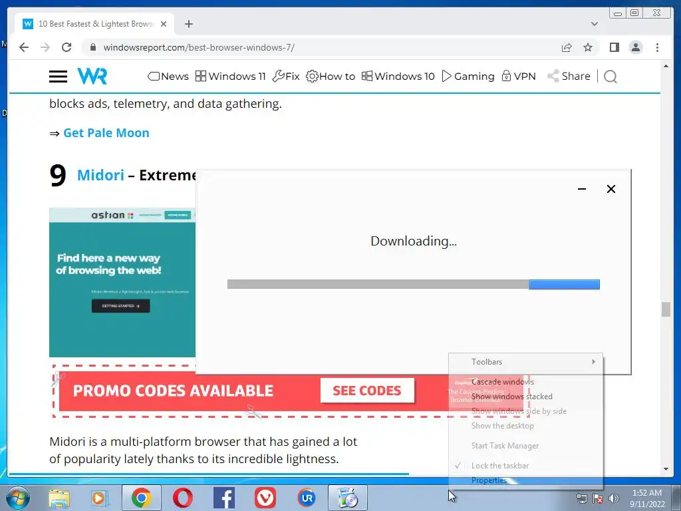Image resolution: width=681 pixels, height=511 pixels.
Task: Open the Chrome three-dot menu
Action: pos(657,47)
